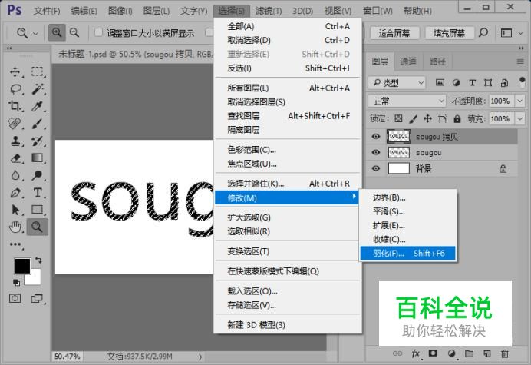Expand the 填充 fill dropdown arrow
531x365 pixels.
(519, 118)
